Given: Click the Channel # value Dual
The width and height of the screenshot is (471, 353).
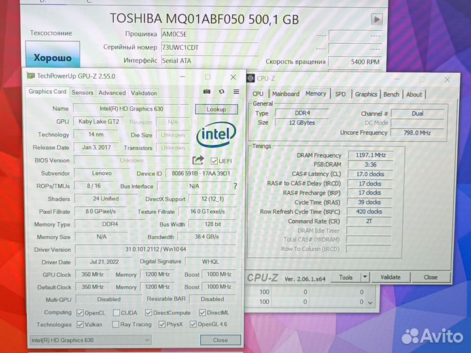Looking at the screenshot, I should pyautogui.click(x=417, y=114).
